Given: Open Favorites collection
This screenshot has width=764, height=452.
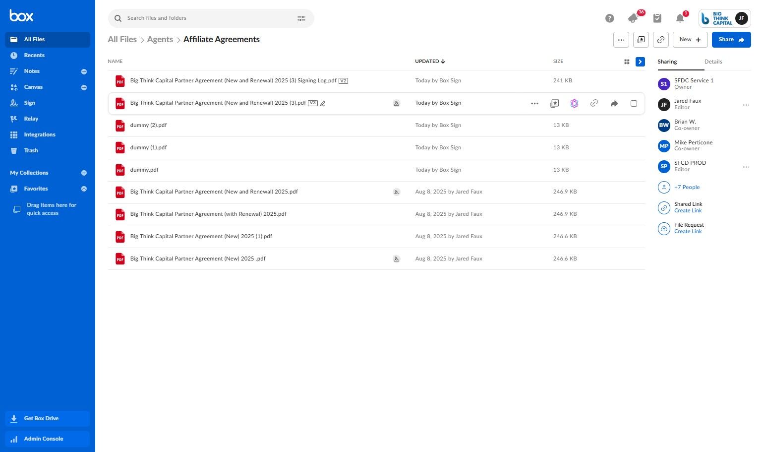Looking at the screenshot, I should (x=36, y=189).
